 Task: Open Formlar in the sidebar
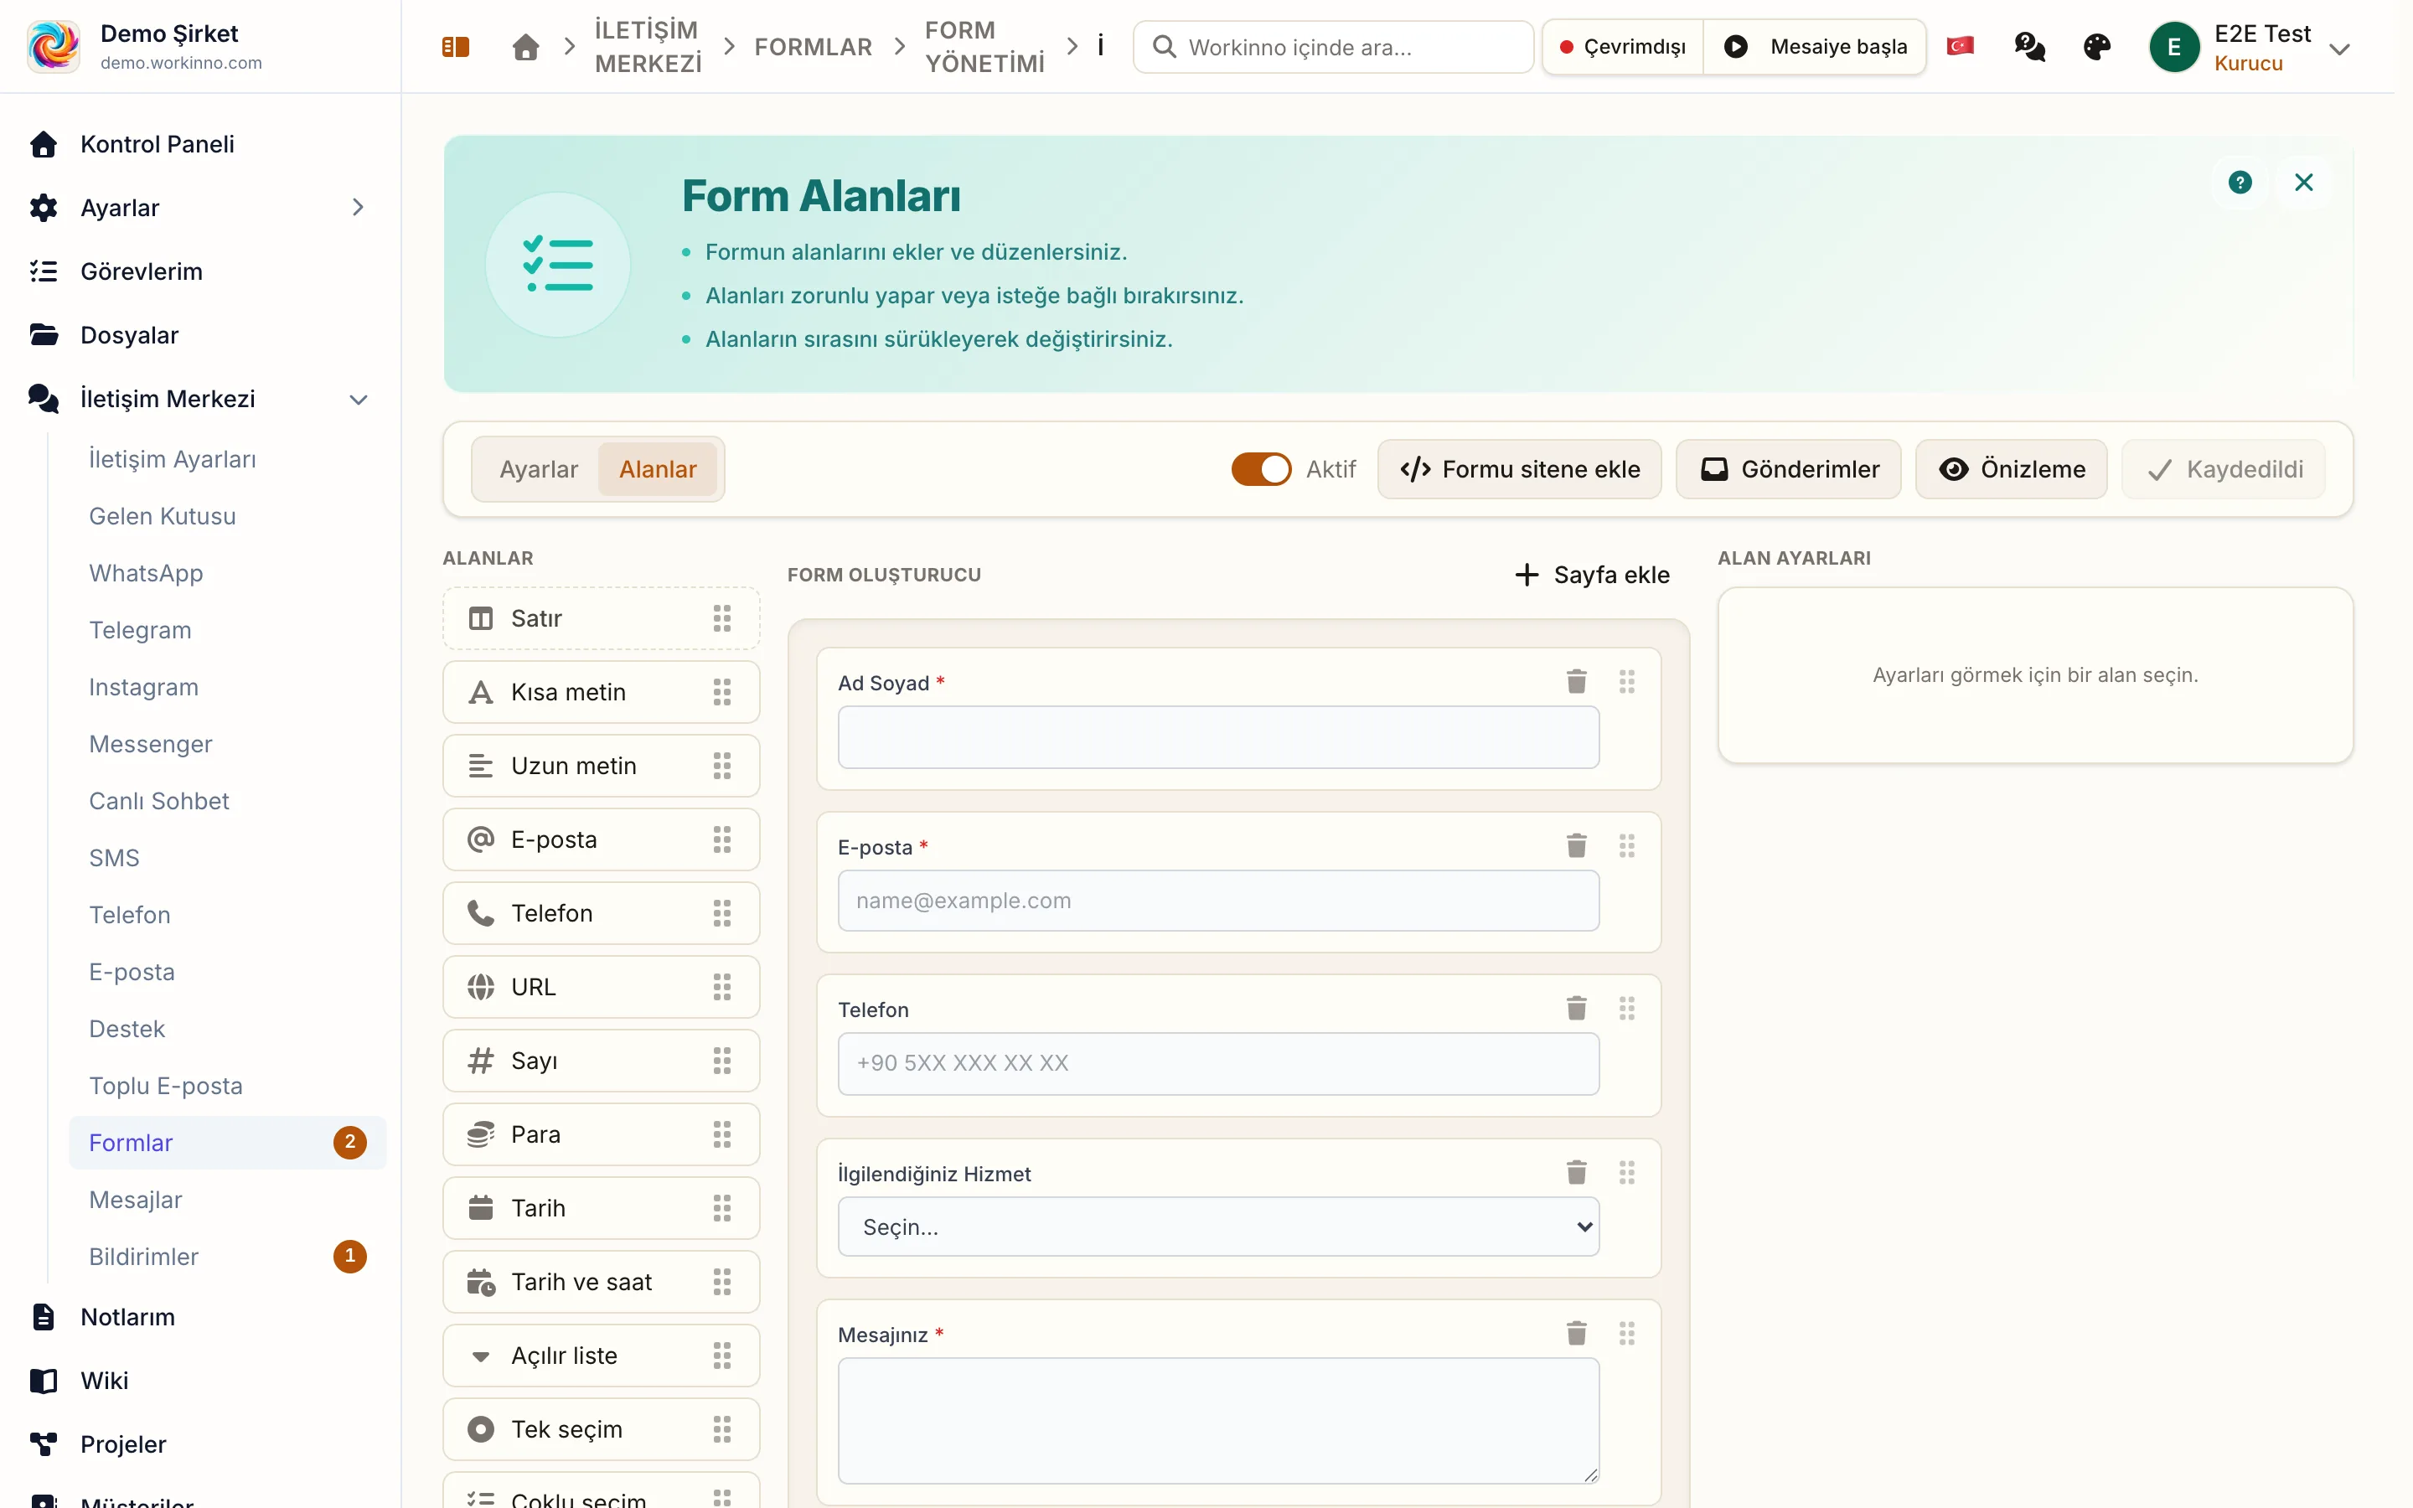(x=227, y=1143)
